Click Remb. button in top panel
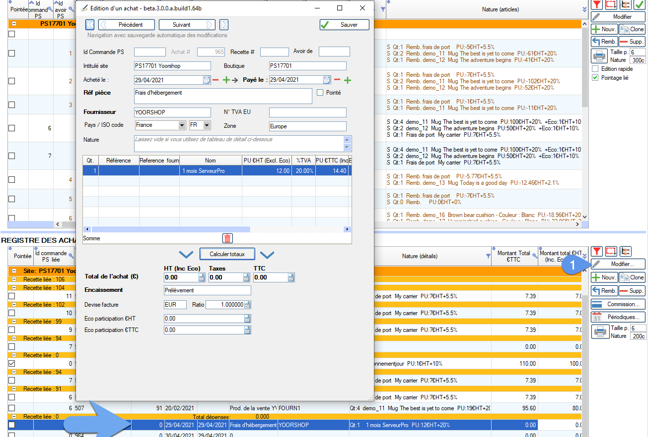This screenshot has height=437, width=648. [604, 42]
